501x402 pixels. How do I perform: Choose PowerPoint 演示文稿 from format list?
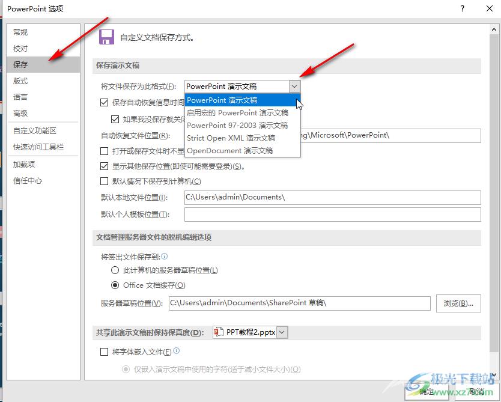coord(243,100)
